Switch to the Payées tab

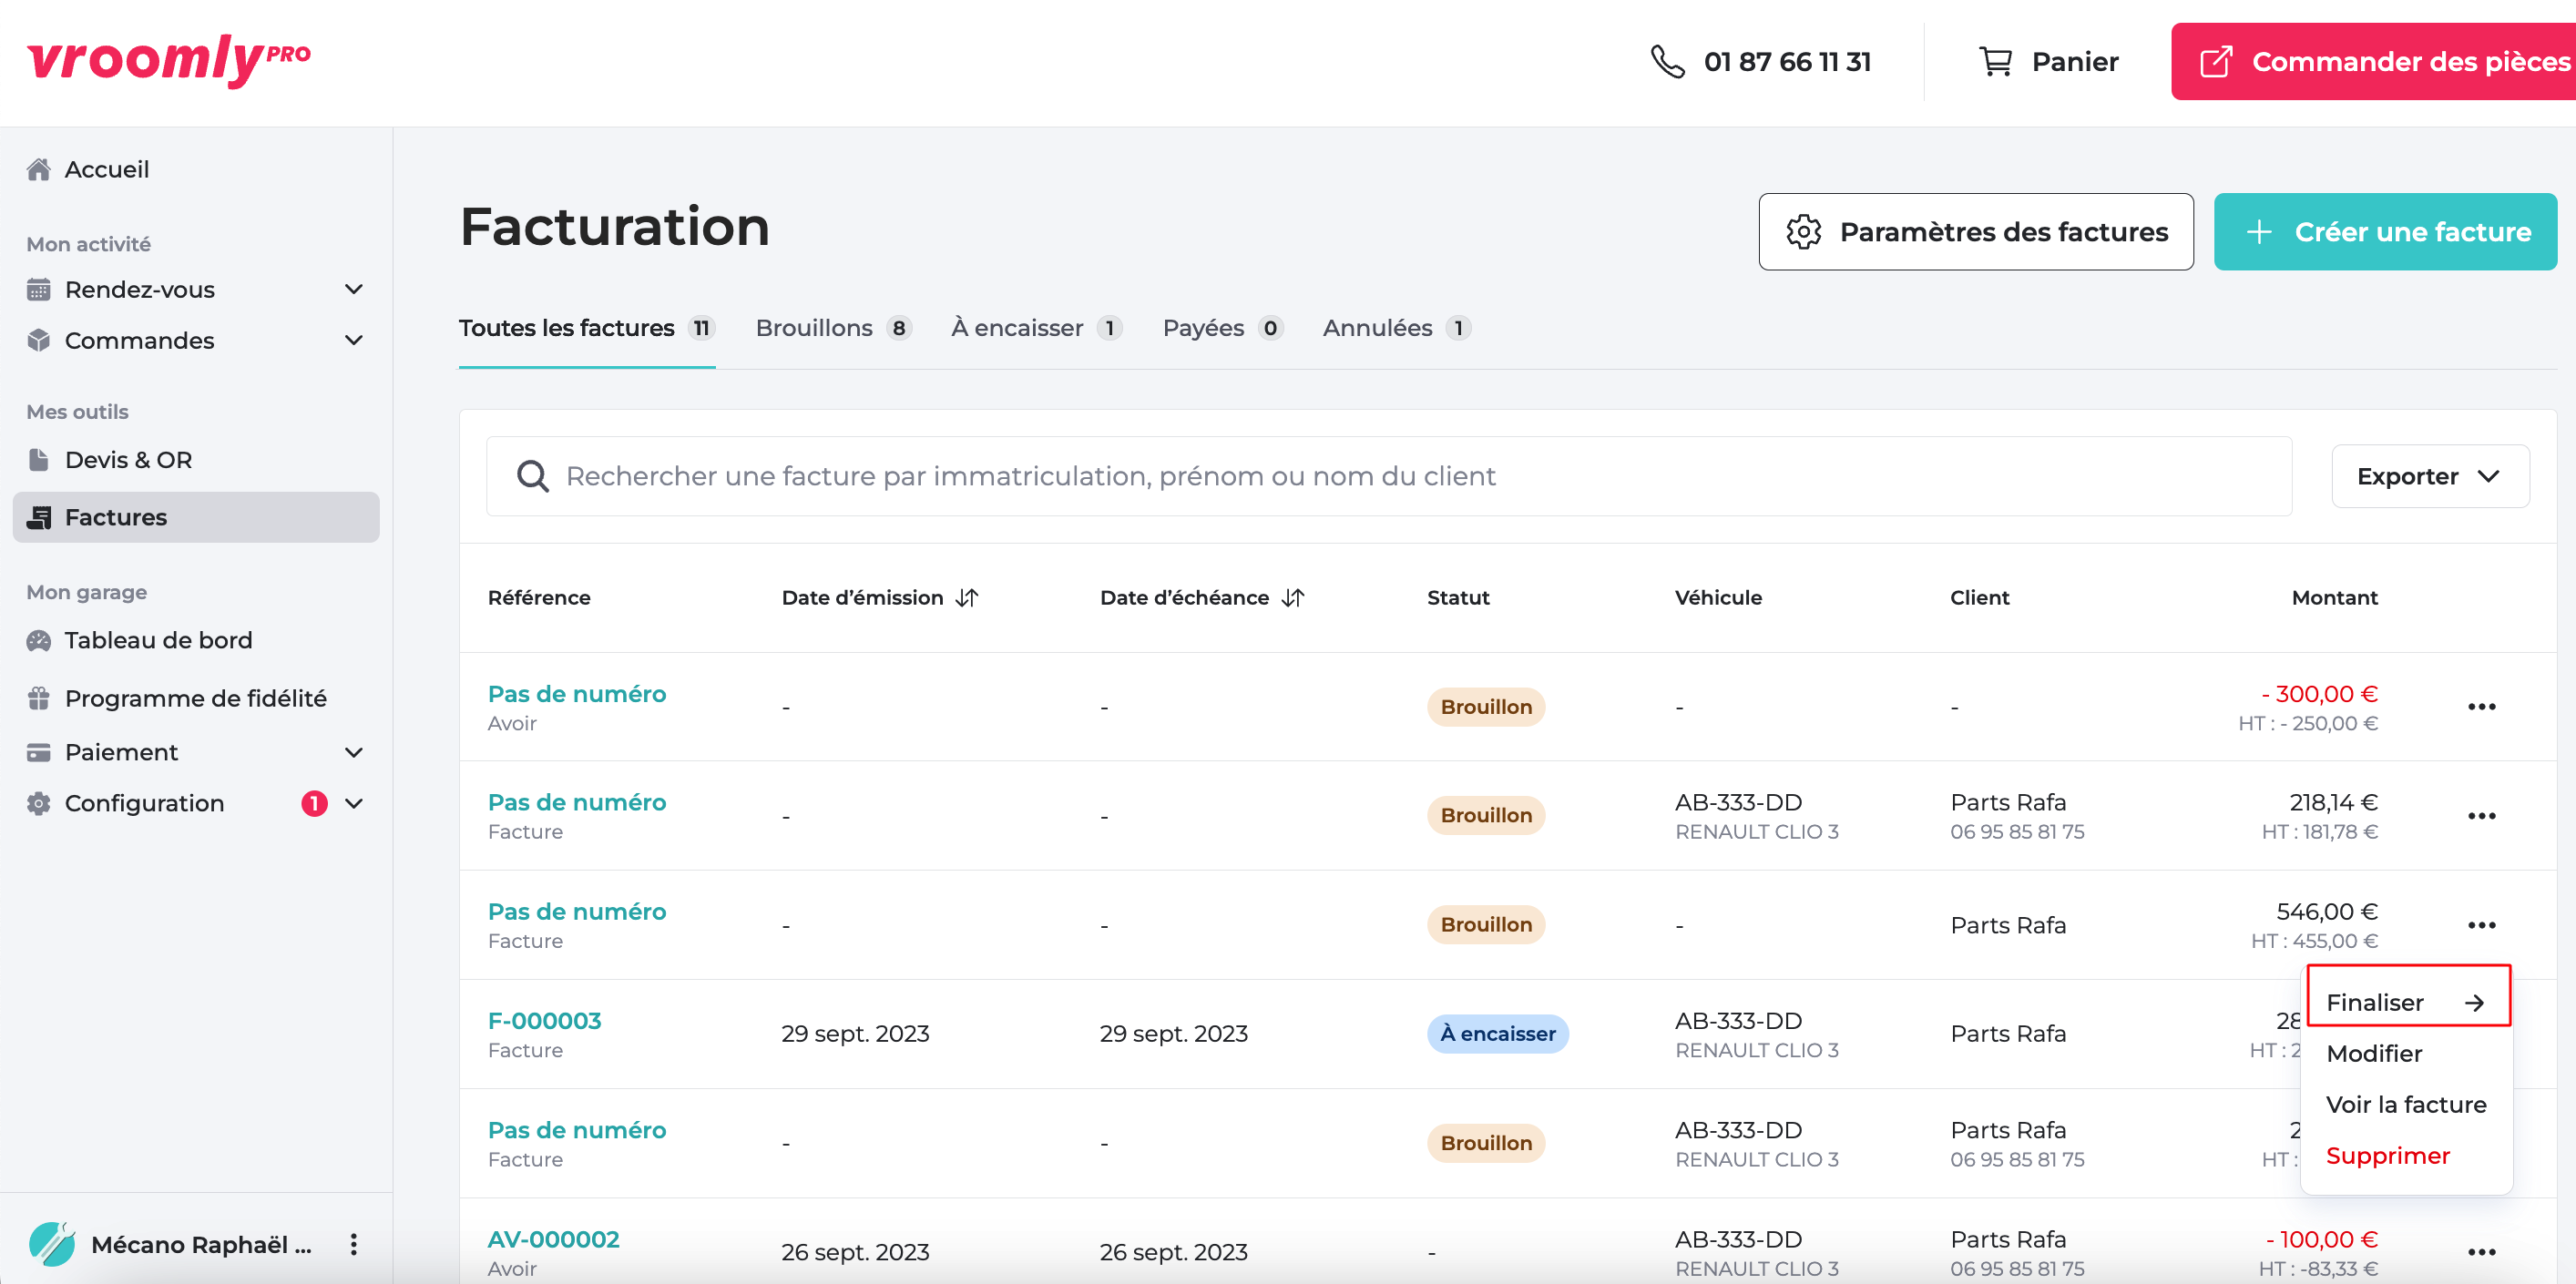(1222, 328)
